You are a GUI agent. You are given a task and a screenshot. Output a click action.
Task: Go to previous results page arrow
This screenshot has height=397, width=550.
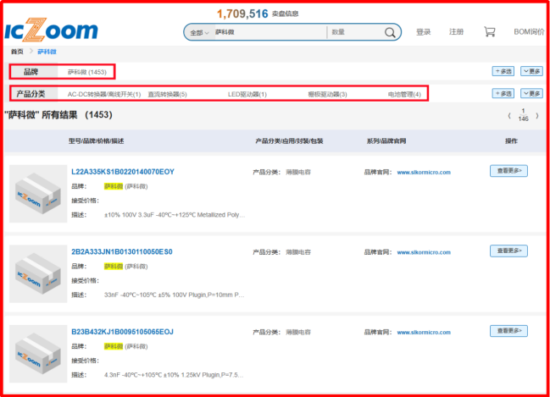[x=509, y=115]
